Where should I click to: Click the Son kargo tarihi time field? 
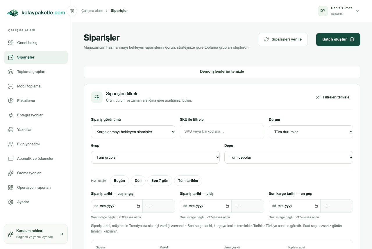[x=337, y=206]
